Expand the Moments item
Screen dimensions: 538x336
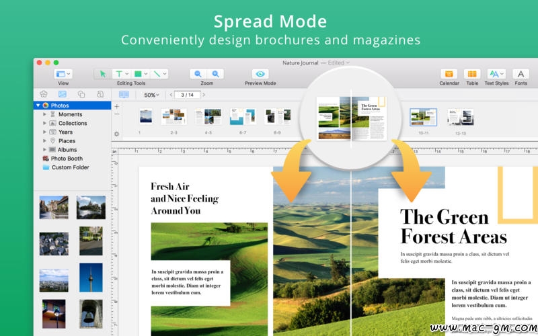[44, 114]
